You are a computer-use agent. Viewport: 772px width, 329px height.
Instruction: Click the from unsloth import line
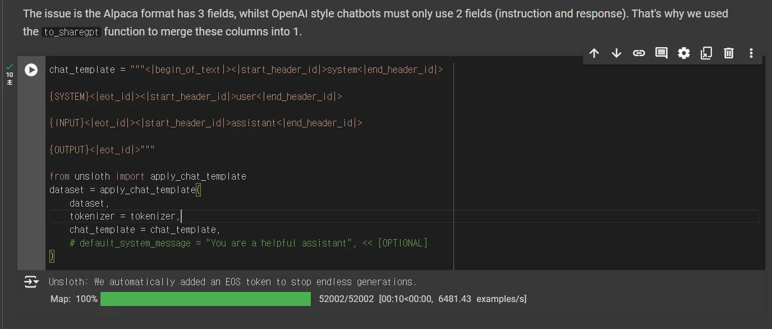point(148,176)
